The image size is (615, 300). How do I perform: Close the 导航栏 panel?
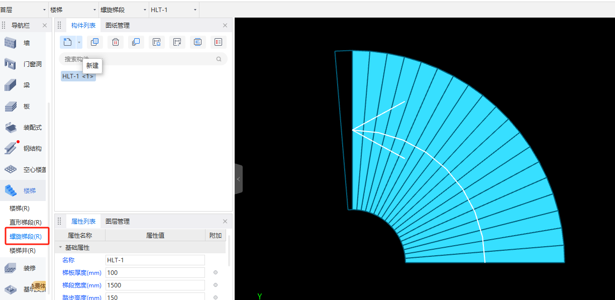click(44, 25)
